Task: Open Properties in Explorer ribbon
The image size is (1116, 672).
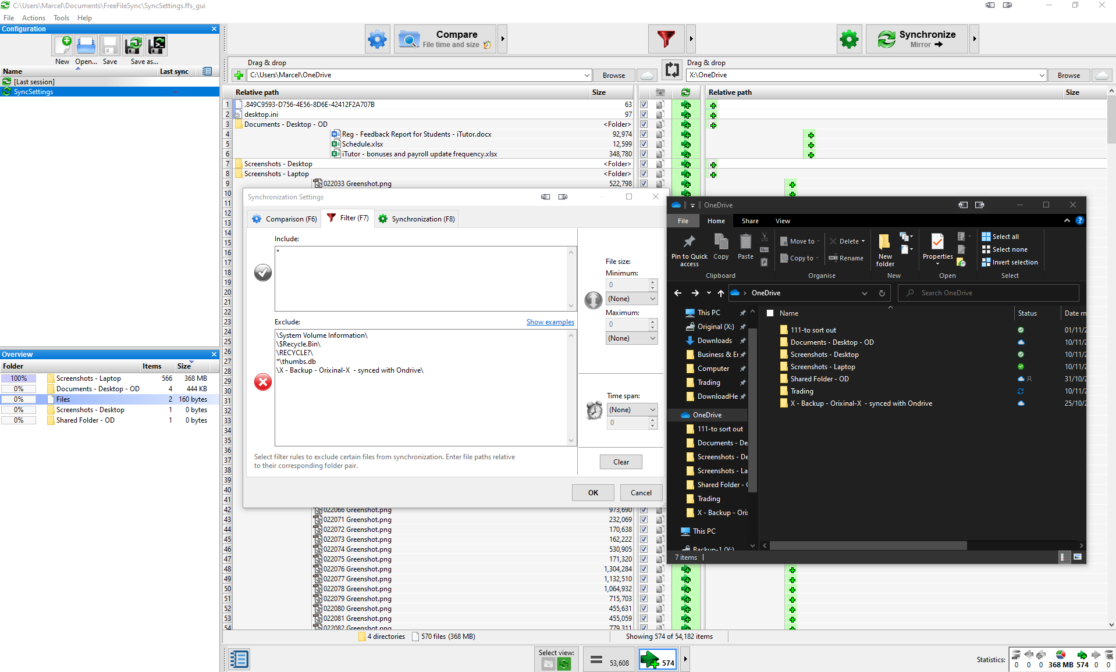Action: (x=937, y=249)
